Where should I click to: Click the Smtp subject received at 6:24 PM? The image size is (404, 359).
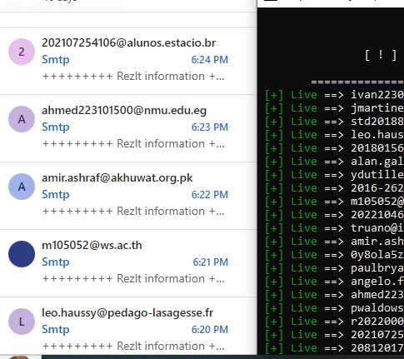(56, 60)
